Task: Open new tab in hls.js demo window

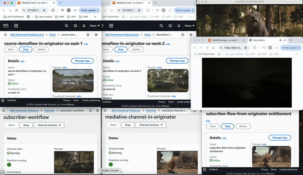Action: pyautogui.click(x=291, y=40)
